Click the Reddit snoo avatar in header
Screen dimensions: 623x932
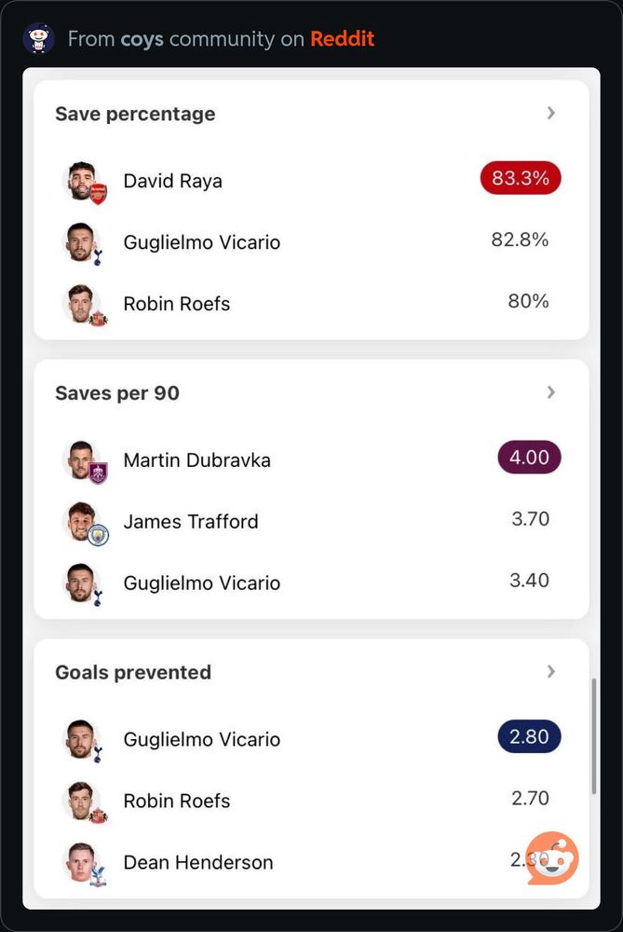38,38
